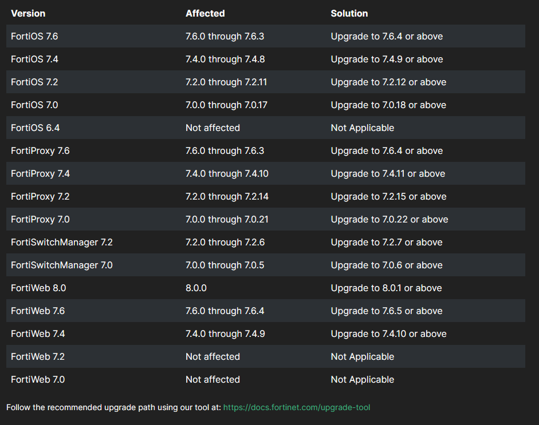Click 'Upgrade to 7.4.10 or above' text
Screen dimensions: 539x425
[x=388, y=333]
